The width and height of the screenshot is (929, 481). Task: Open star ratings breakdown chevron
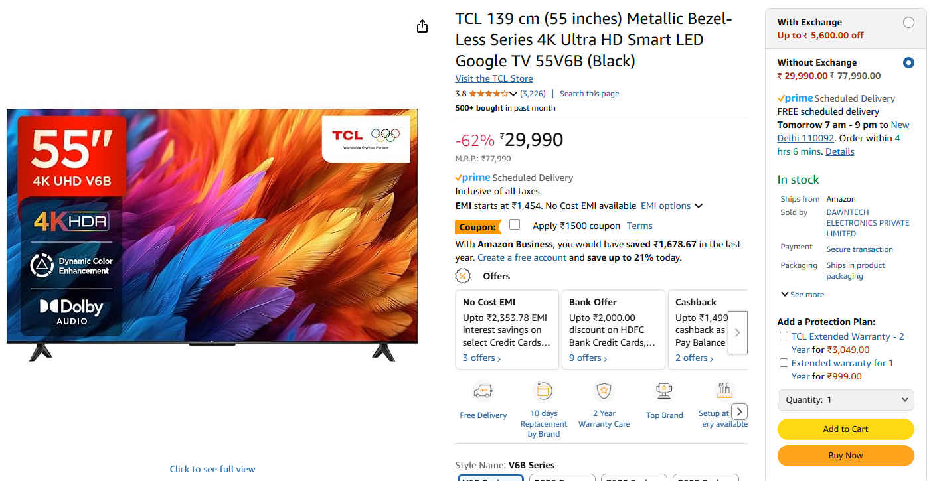(x=513, y=94)
